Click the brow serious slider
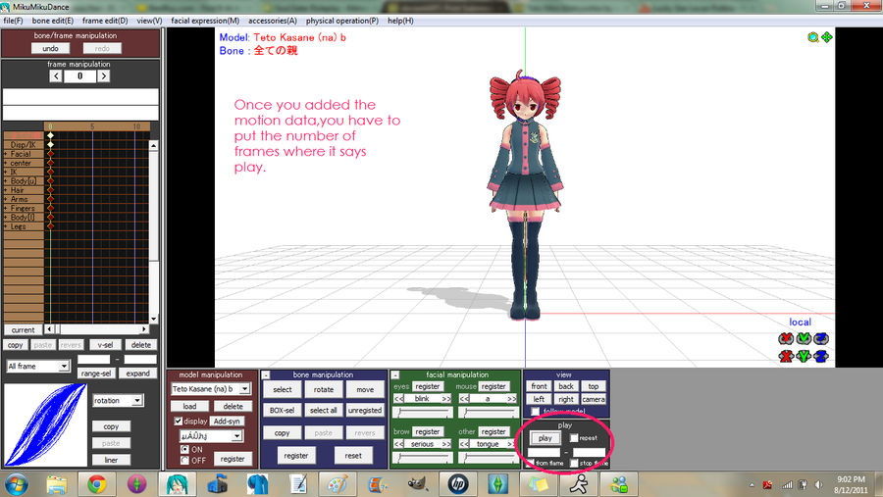Viewport: 883px width, 497px height. [x=422, y=458]
